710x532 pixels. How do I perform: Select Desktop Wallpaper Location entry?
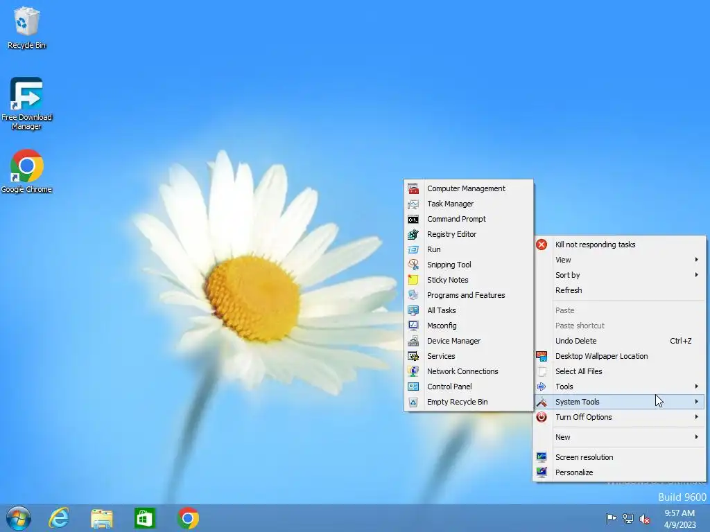click(619, 356)
